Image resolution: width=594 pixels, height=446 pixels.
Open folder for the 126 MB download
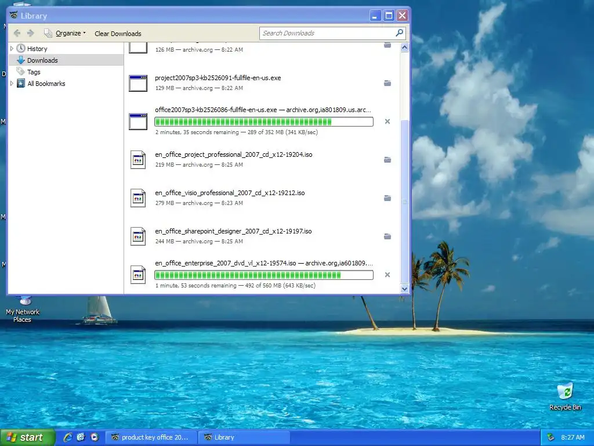tap(387, 45)
